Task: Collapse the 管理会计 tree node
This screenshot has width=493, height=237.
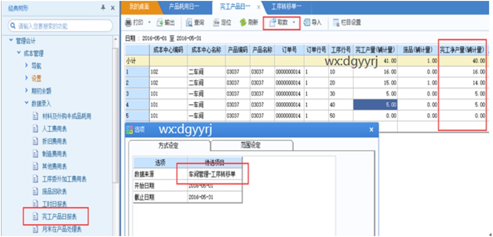Action: click(x=11, y=41)
